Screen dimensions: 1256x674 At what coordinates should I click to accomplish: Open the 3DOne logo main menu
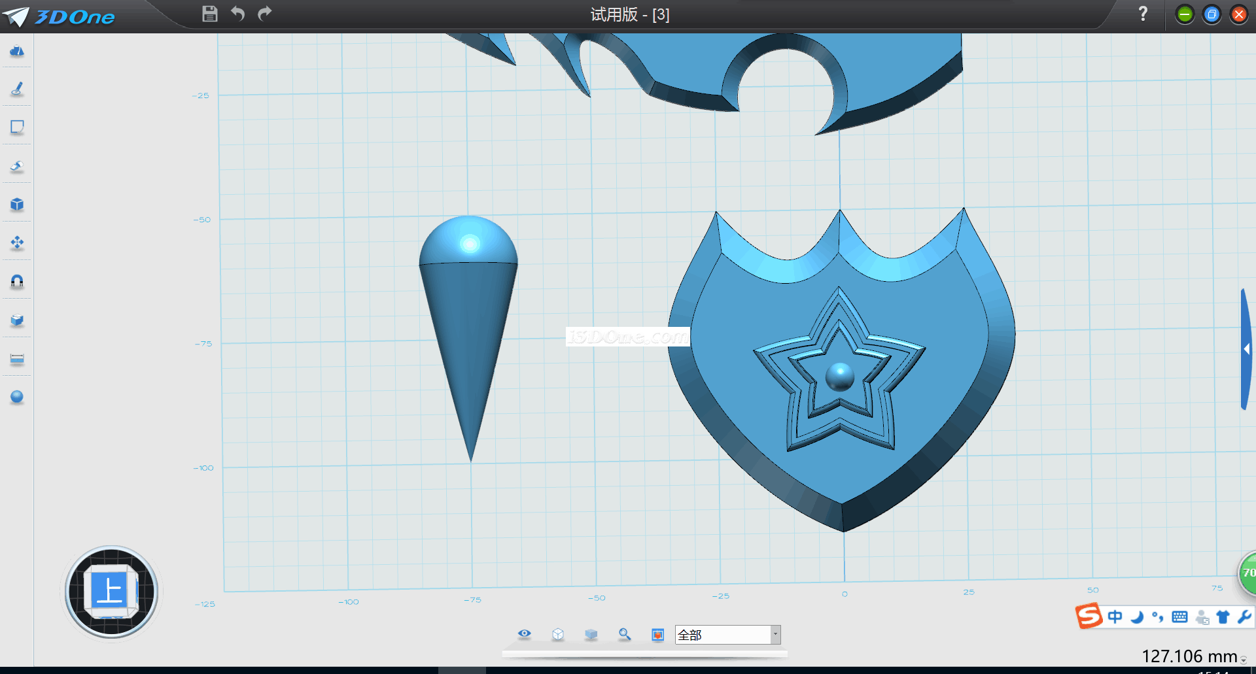(x=59, y=16)
